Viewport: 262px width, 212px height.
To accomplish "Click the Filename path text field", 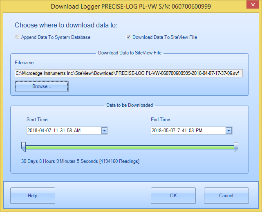I will (x=129, y=74).
